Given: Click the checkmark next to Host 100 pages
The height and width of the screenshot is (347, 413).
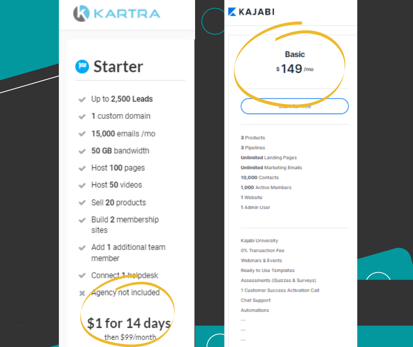Looking at the screenshot, I should (82, 168).
